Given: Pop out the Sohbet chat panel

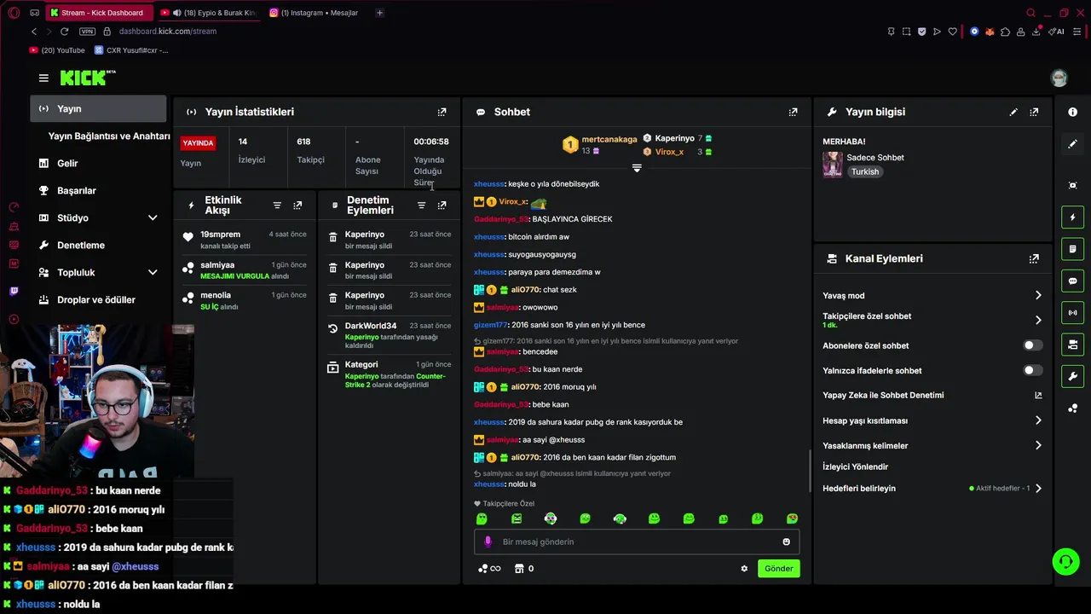Looking at the screenshot, I should (793, 112).
